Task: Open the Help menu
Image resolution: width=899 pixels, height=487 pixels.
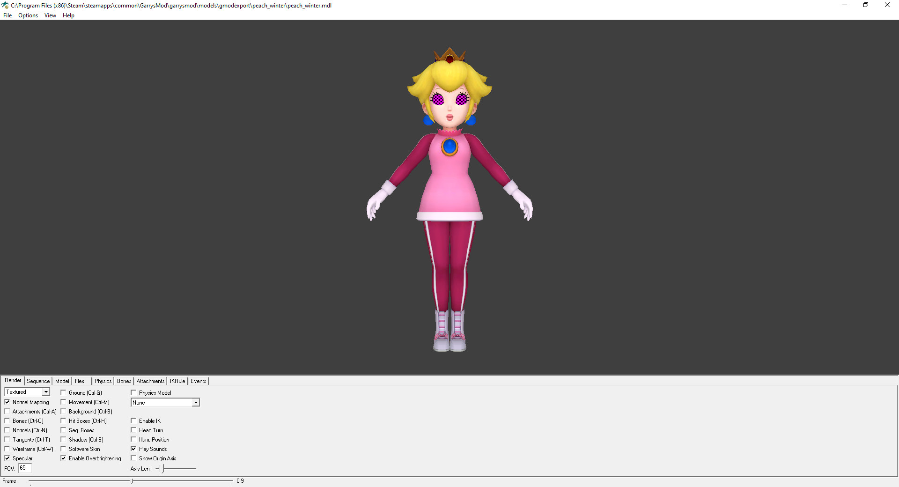Action: pos(68,15)
